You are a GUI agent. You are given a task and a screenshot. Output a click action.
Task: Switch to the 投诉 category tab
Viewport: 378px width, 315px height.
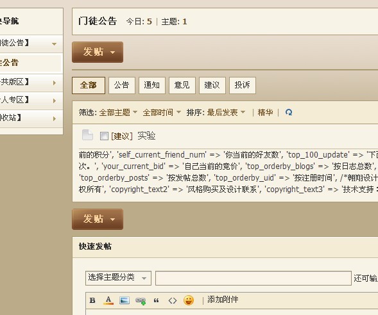[243, 85]
